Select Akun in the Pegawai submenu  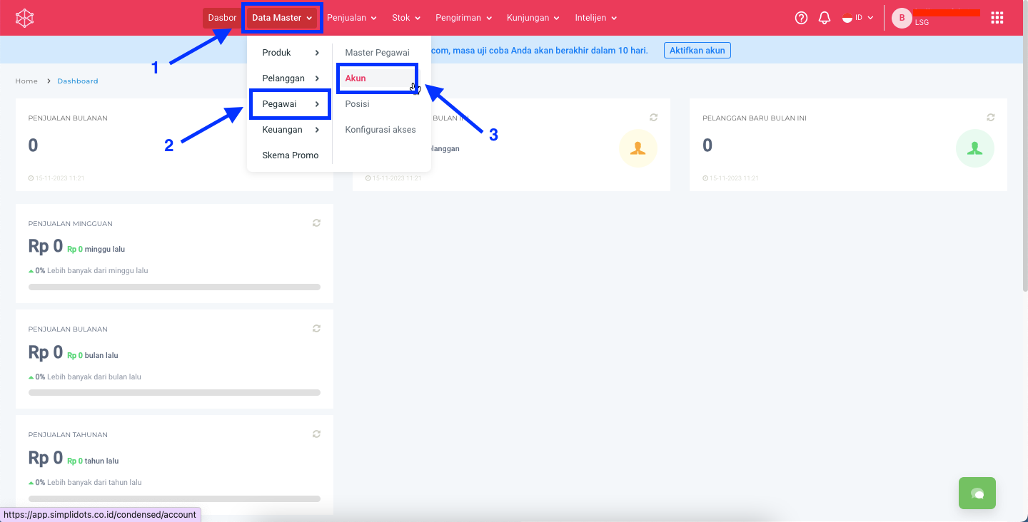(x=356, y=78)
